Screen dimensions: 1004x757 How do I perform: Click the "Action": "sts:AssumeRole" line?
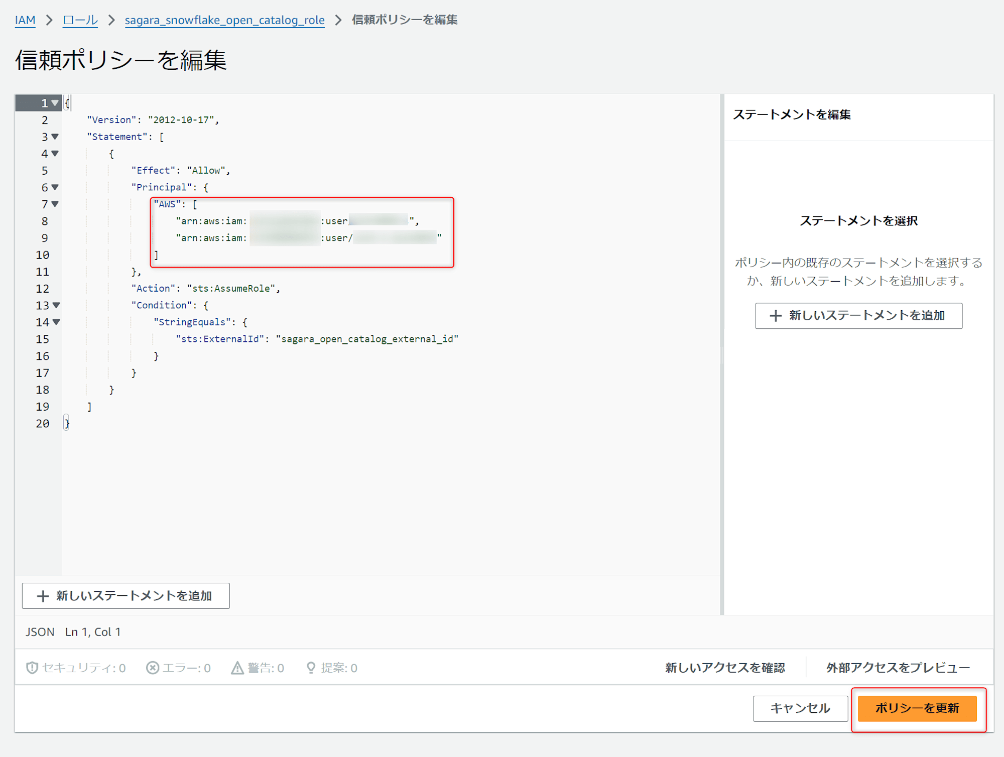[x=205, y=289]
